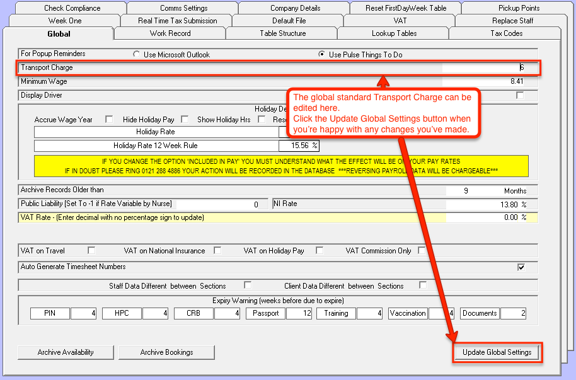The width and height of the screenshot is (576, 380).
Task: Toggle the Hide Holiday Pay checkbox
Action: [185, 120]
